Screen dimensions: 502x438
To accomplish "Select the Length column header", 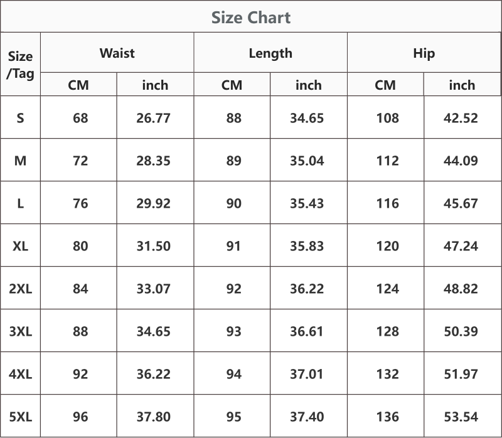I will click(270, 53).
